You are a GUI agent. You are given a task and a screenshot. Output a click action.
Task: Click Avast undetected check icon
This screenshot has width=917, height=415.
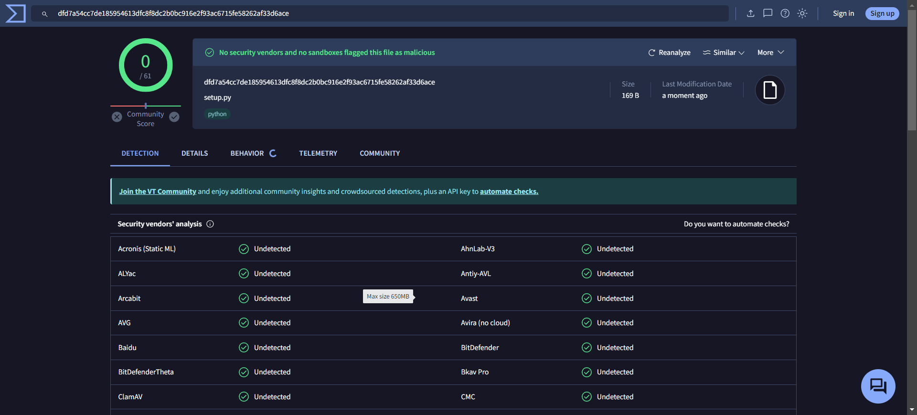point(587,298)
